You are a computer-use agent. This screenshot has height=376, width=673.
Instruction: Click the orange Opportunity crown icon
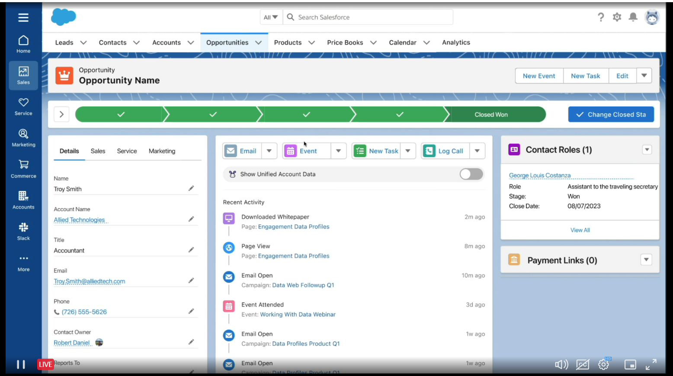(64, 76)
